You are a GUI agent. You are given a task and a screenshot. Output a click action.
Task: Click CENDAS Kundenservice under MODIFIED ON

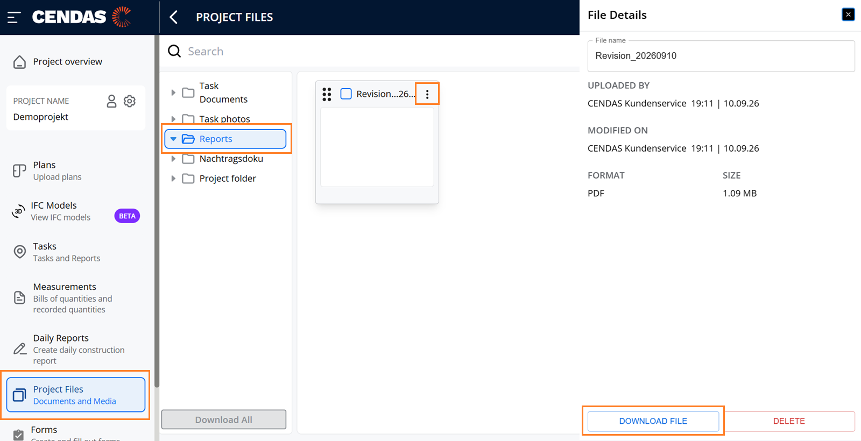point(637,148)
